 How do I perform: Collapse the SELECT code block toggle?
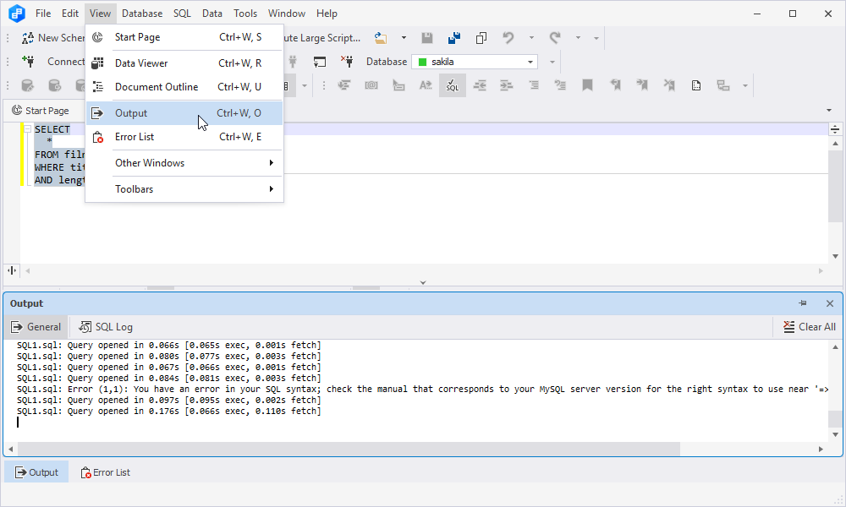[27, 129]
